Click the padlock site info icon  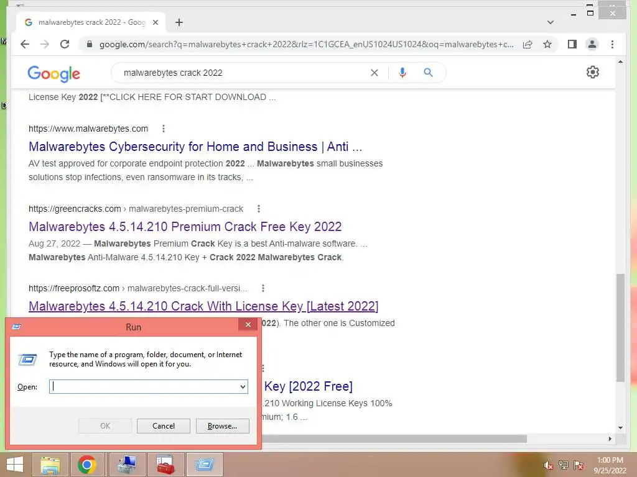90,44
